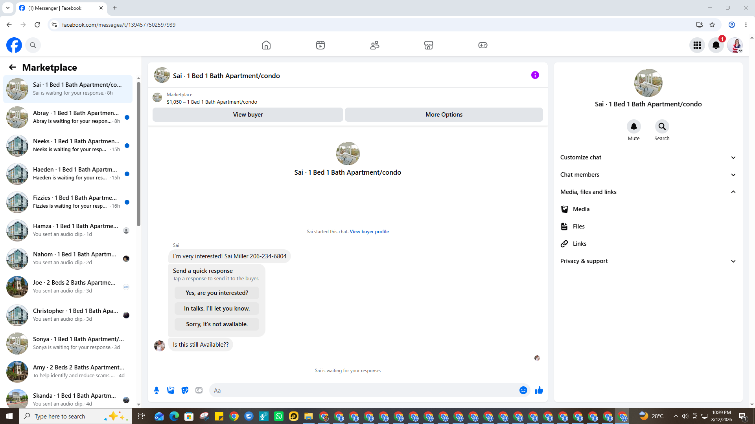Open Chrome three-dot menu
755x424 pixels.
[x=746, y=25]
